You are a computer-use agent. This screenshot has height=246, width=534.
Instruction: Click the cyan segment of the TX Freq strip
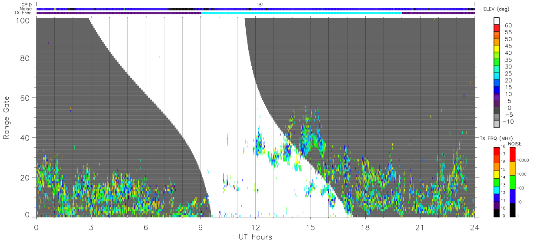coord(301,13)
